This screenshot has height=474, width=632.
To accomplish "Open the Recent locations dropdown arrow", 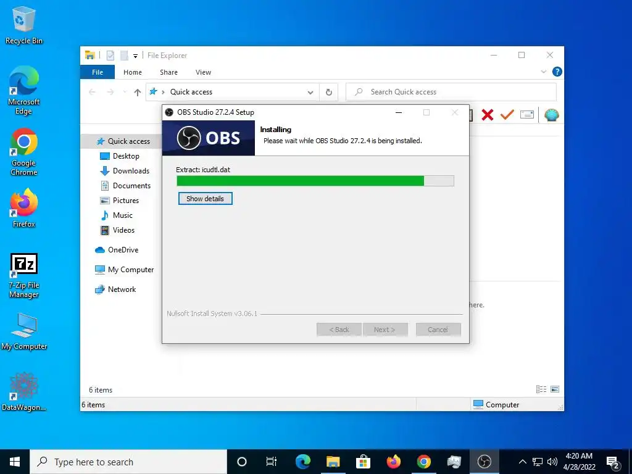I will point(125,93).
